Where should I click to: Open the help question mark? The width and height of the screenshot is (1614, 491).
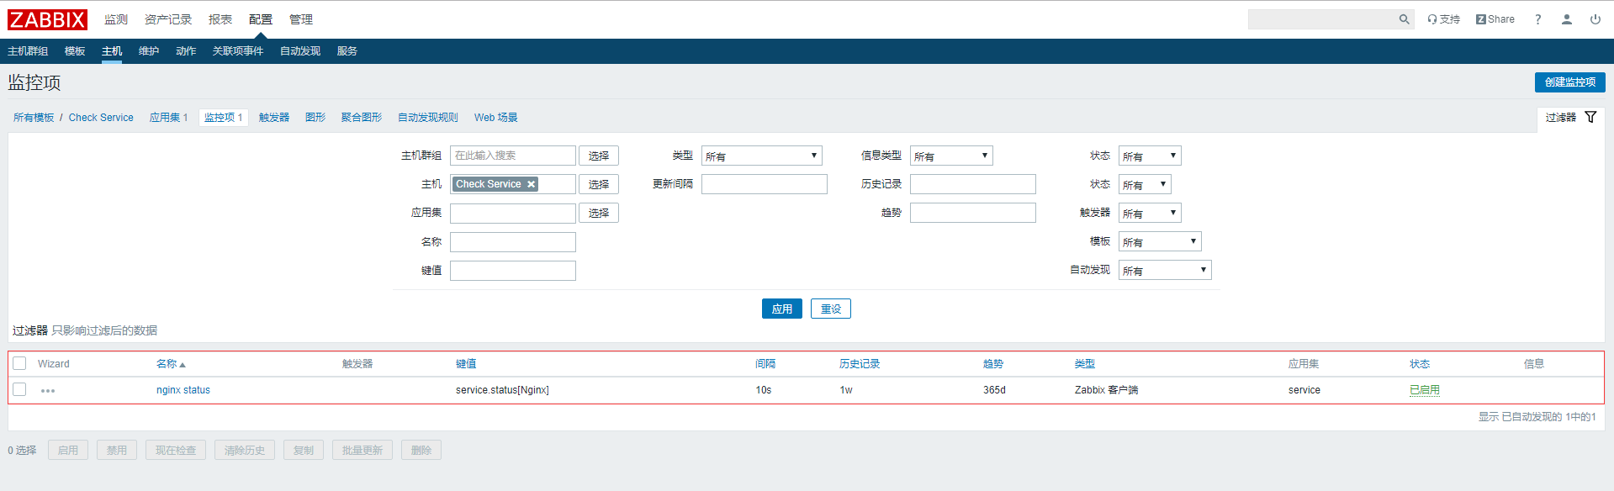coord(1537,19)
